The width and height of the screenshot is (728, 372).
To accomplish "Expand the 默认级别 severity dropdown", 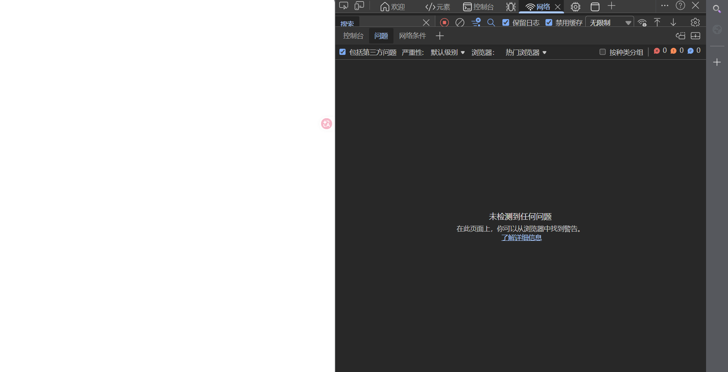I will point(448,52).
